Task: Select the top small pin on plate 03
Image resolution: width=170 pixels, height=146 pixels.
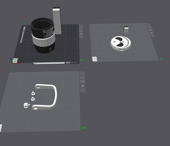Action: 33,93
